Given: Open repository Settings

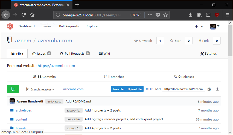Looking at the screenshot, I should point(208,54).
